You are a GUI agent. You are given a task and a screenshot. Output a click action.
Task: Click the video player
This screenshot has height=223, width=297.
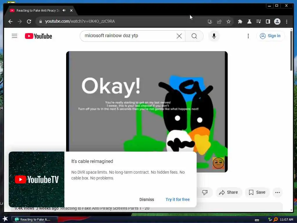pos(147,101)
